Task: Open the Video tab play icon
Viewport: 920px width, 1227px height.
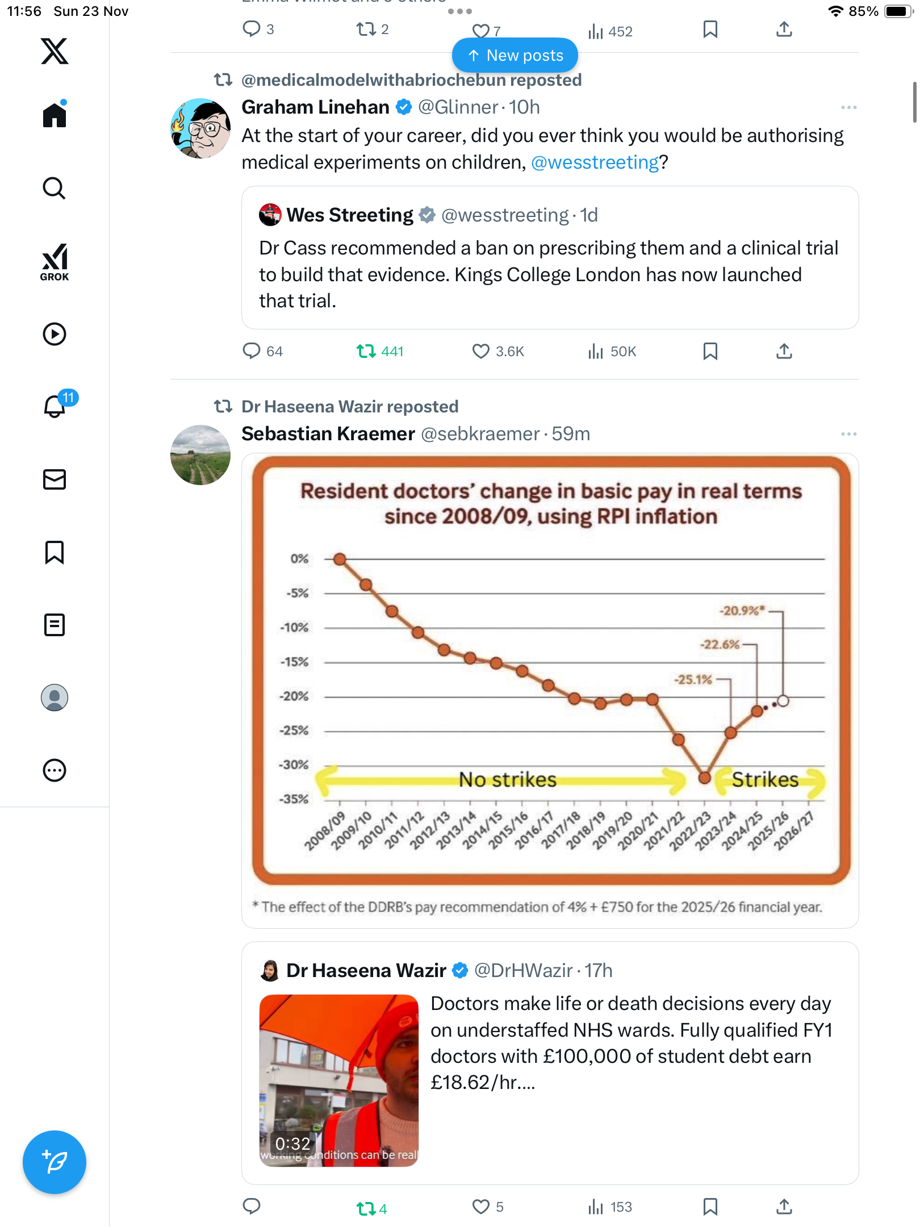Action: 55,334
